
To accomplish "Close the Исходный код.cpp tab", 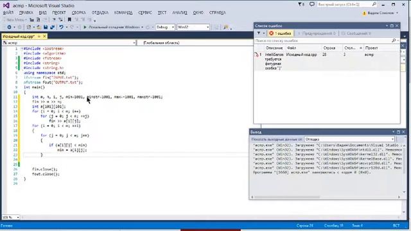I will [44, 37].
